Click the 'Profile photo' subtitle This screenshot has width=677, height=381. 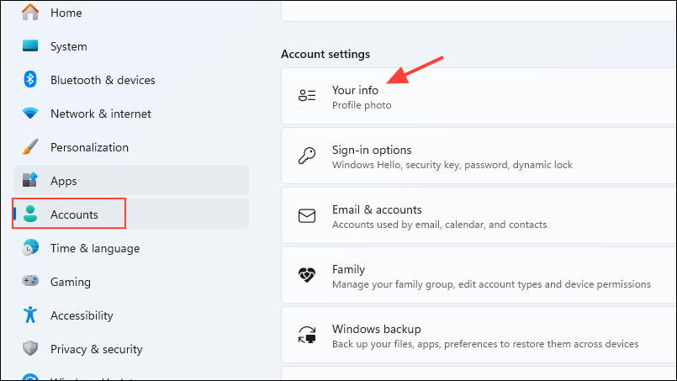(362, 105)
